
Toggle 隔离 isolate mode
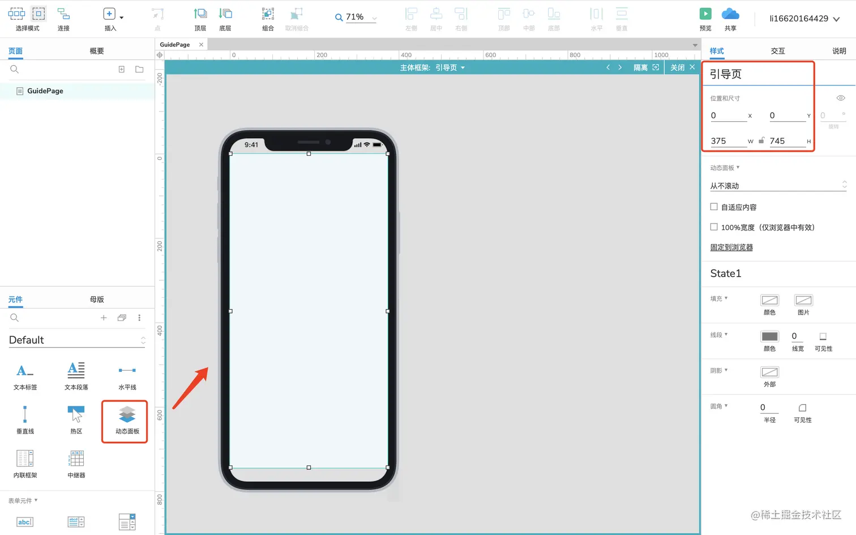[646, 67]
